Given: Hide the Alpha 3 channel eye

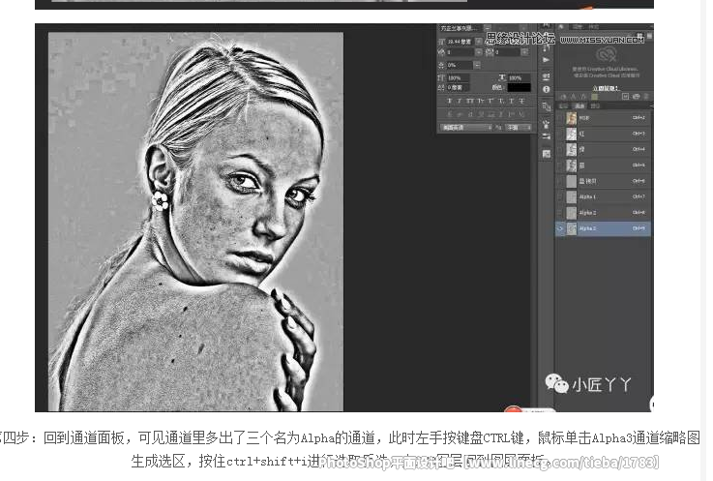Looking at the screenshot, I should click(x=560, y=228).
